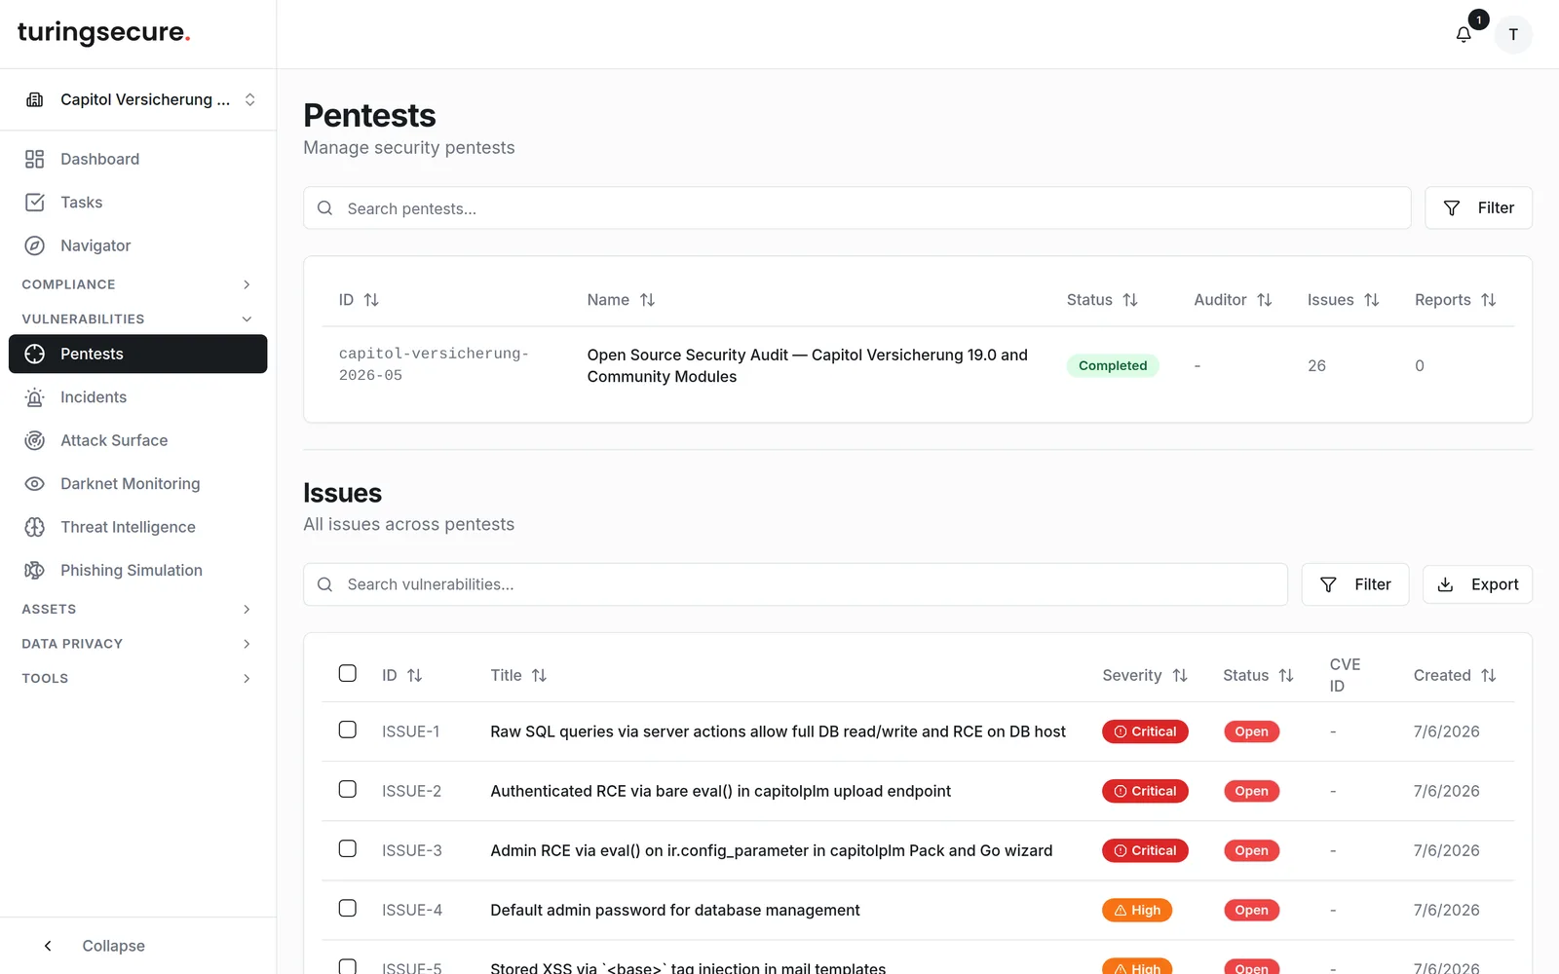Click the Phishing Simulation fish icon
Image resolution: width=1559 pixels, height=974 pixels.
tap(35, 571)
